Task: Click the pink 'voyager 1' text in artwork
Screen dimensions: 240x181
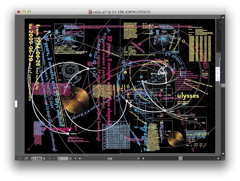Action: [x=62, y=128]
